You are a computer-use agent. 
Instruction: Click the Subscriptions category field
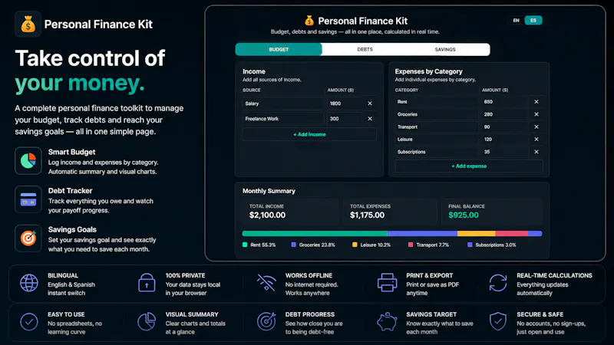pos(436,152)
